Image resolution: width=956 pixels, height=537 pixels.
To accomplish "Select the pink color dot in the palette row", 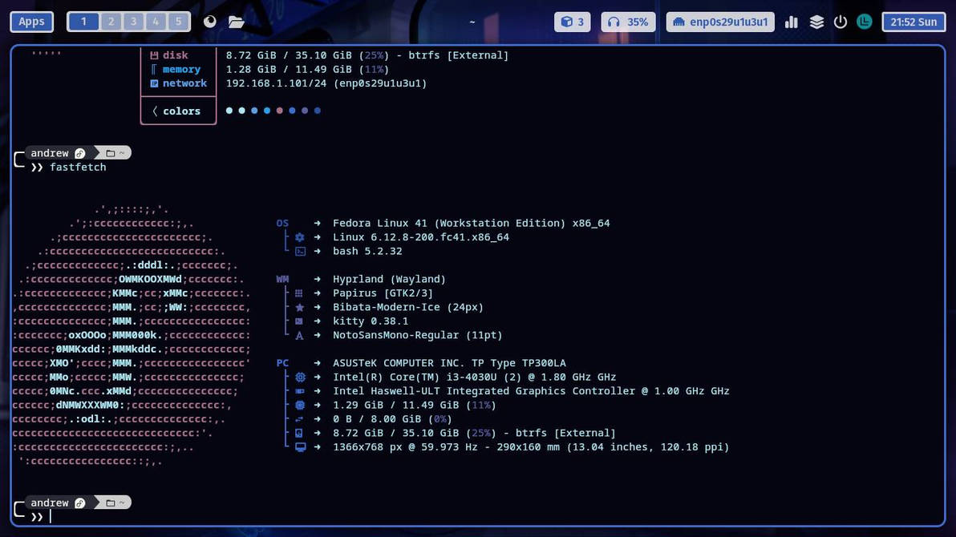I will (x=279, y=111).
